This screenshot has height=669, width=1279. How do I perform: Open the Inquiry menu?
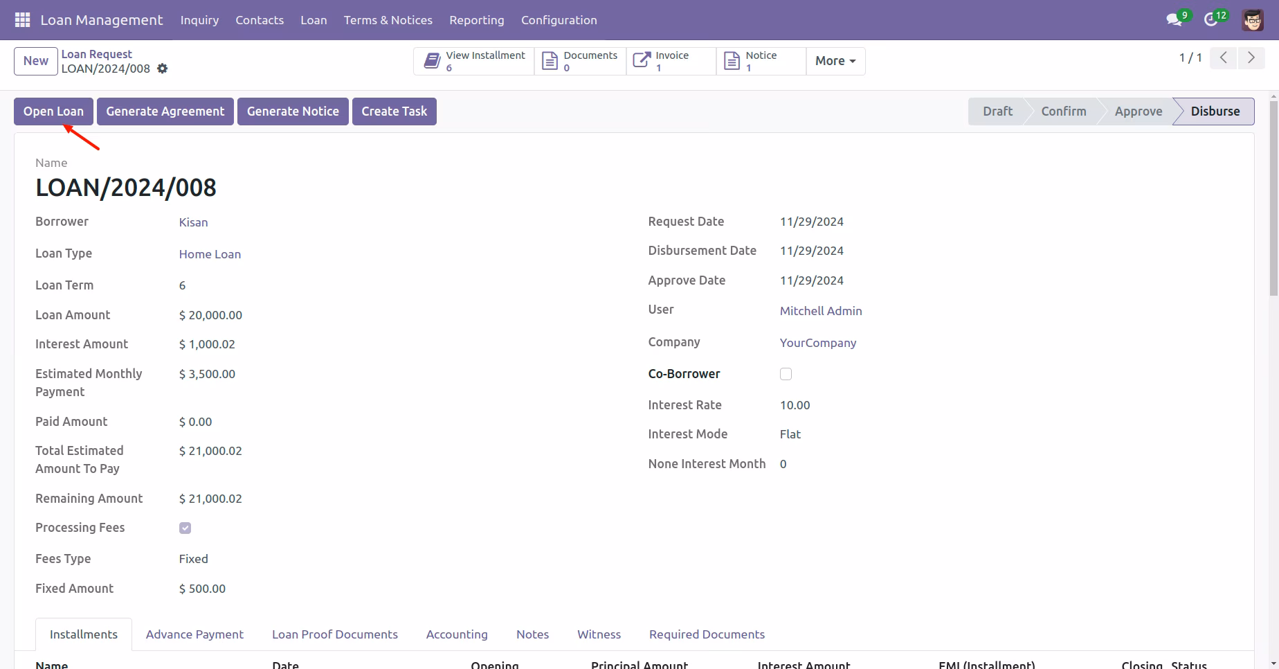(199, 20)
